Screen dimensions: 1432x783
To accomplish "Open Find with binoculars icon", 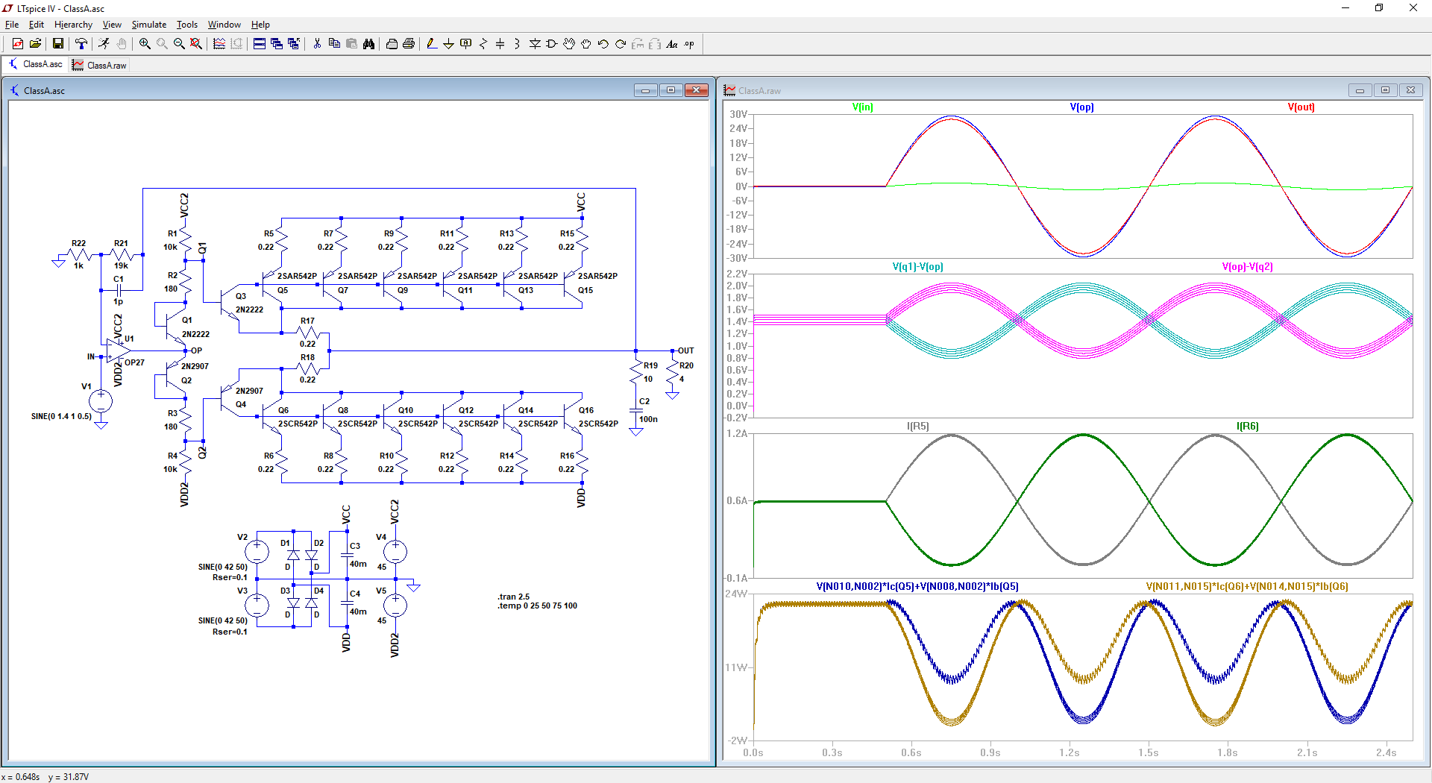I will pyautogui.click(x=368, y=44).
